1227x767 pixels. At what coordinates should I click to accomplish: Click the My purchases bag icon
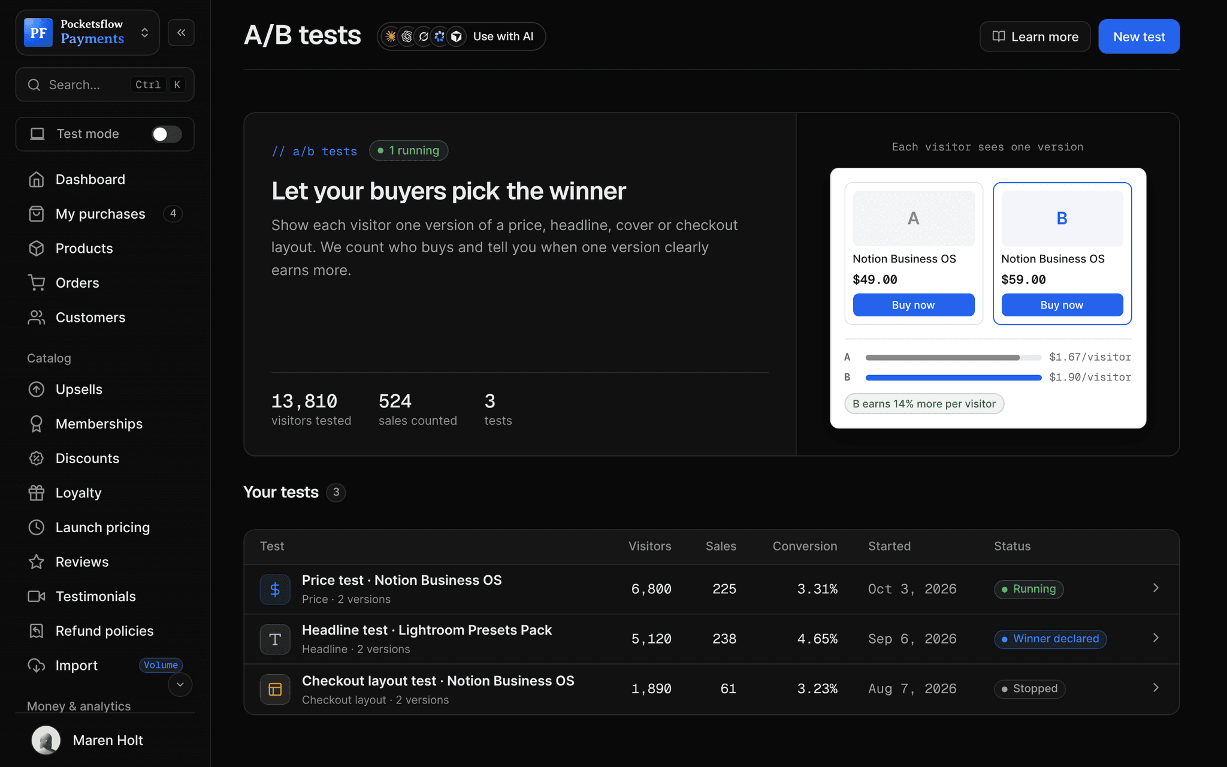[x=37, y=214]
